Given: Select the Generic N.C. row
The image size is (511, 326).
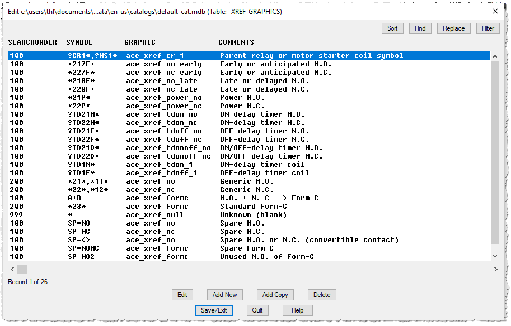Looking at the screenshot, I should [x=249, y=190].
